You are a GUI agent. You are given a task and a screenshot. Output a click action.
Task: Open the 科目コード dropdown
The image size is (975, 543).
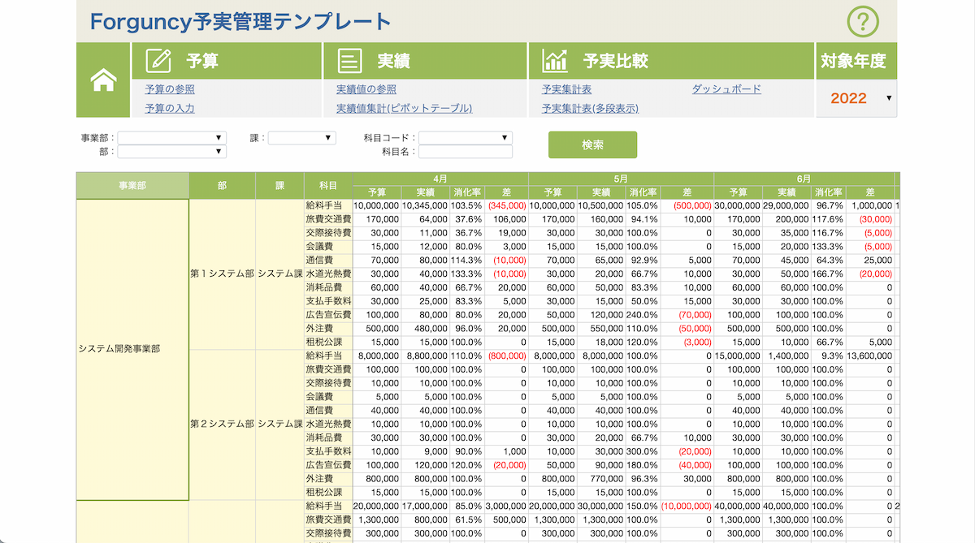point(465,138)
